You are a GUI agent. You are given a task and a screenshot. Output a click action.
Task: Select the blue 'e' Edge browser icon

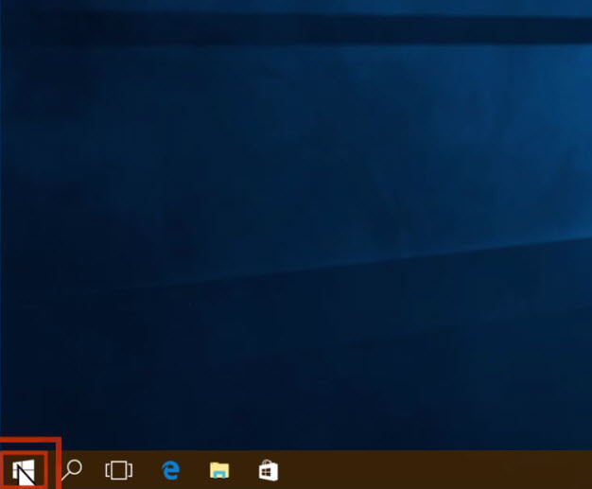[x=171, y=469]
